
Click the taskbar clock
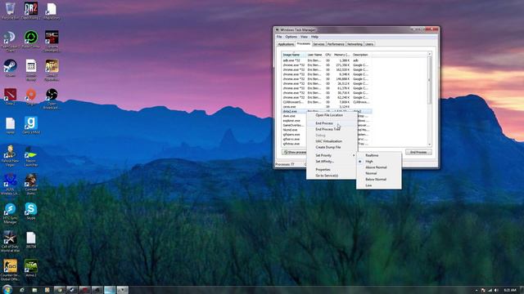(x=510, y=291)
